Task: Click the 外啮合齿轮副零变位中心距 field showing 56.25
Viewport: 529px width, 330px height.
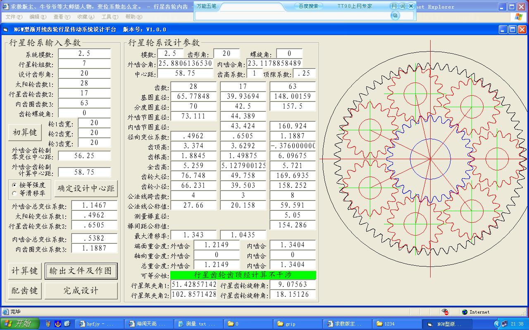Action: pyautogui.click(x=84, y=156)
